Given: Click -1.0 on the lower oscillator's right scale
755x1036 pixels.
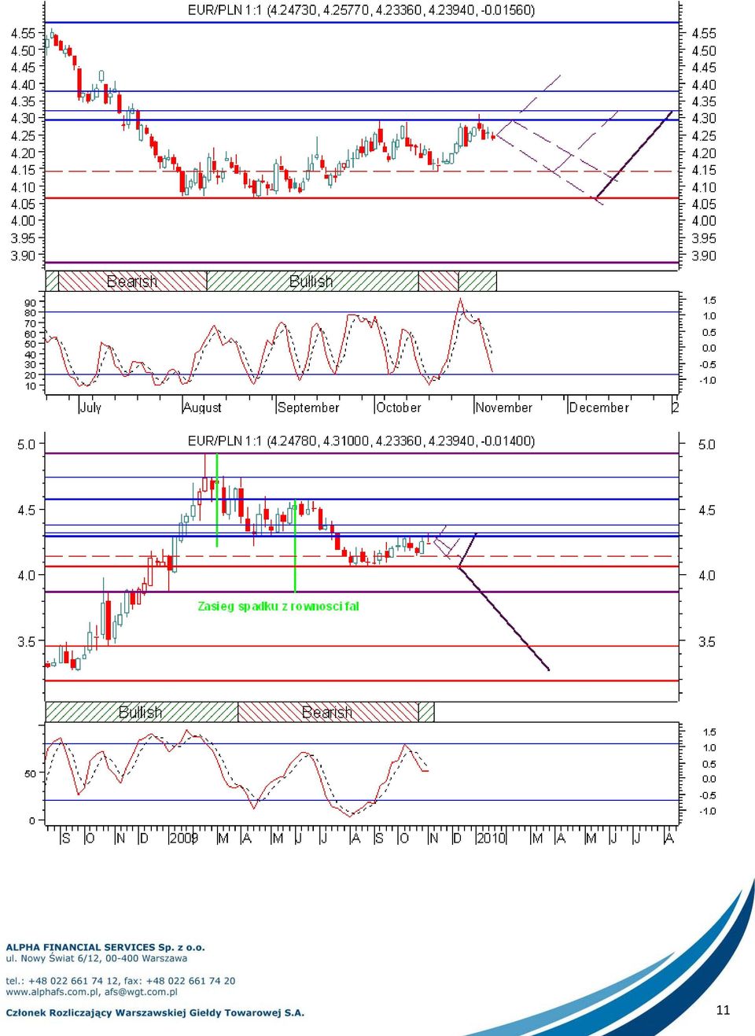Looking at the screenshot, I should tap(708, 811).
